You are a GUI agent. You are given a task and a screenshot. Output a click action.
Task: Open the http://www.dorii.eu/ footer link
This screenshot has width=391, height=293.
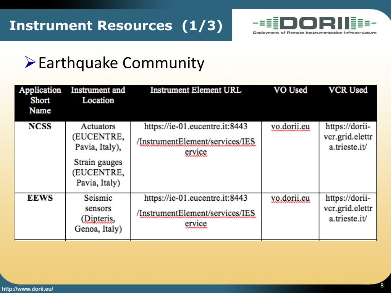(x=27, y=289)
